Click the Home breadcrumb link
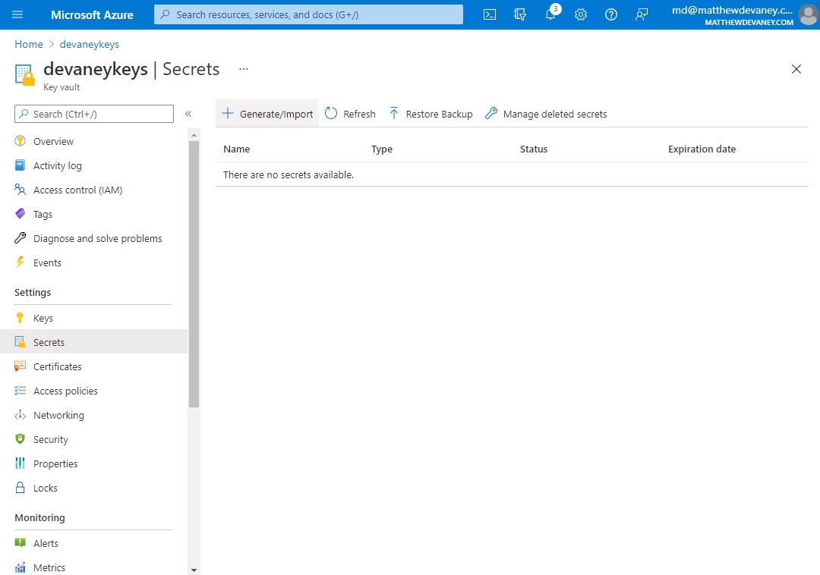The image size is (820, 575). (x=28, y=44)
